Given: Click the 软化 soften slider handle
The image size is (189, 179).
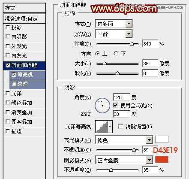Looking at the screenshot, I should [117, 73].
